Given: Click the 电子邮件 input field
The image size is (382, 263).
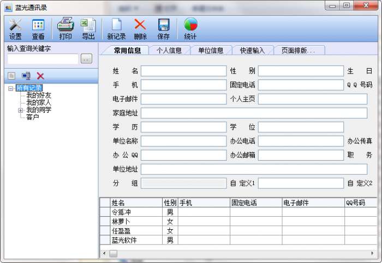Looking at the screenshot, I should (184, 99).
